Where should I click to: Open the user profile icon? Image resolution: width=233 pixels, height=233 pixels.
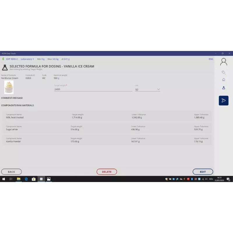223,62
